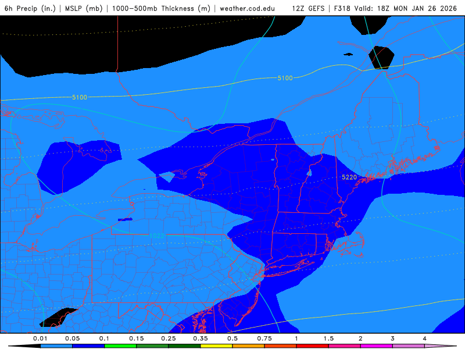Click the 0.35 legend value
465x349 pixels.
tap(201, 339)
